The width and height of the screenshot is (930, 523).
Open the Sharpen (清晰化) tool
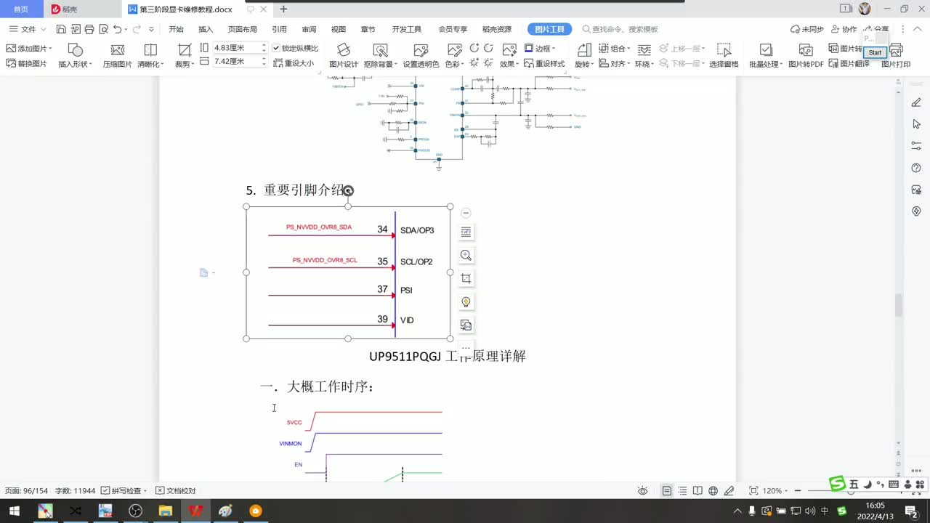150,54
